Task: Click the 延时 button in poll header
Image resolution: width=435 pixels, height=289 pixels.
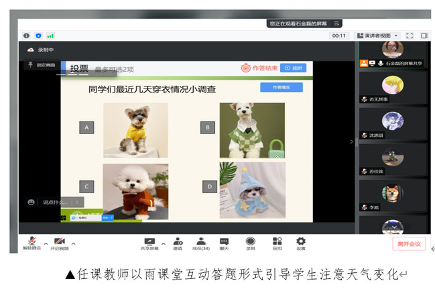Action: click(x=293, y=68)
